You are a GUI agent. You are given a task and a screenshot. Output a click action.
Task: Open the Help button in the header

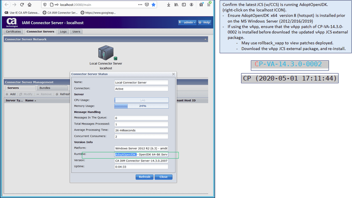coord(204,22)
